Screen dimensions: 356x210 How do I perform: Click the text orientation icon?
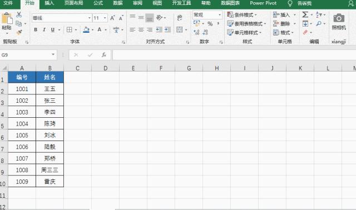[160, 17]
